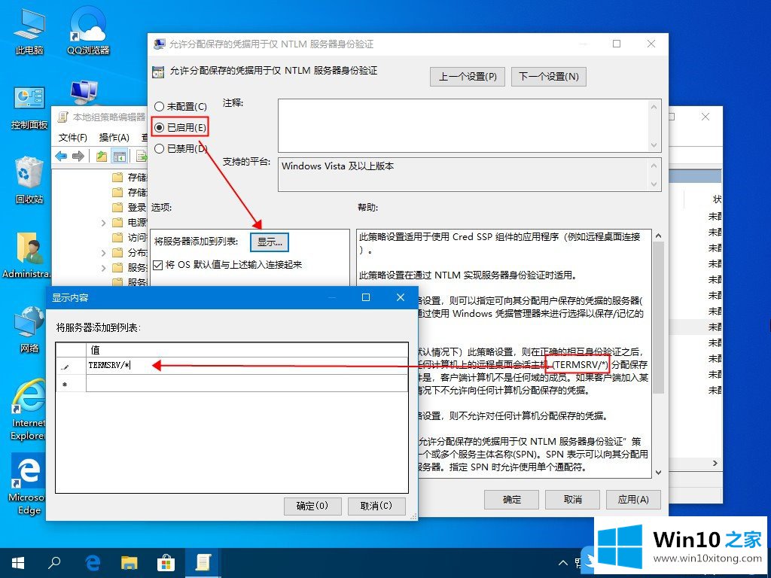Open File Explorer from the taskbar
This screenshot has width=771, height=578.
tap(130, 563)
